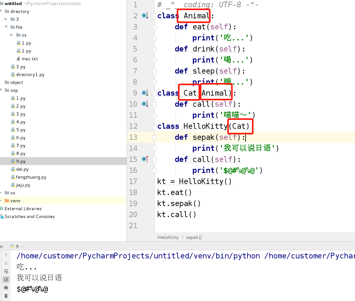Click HelloKitty in the editor breadcrumb
355x301 pixels.
point(168,237)
